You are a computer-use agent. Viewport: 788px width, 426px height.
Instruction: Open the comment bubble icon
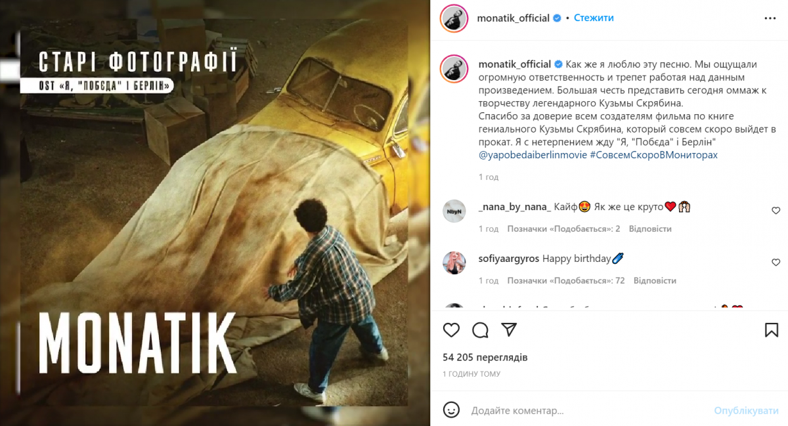pyautogui.click(x=480, y=330)
